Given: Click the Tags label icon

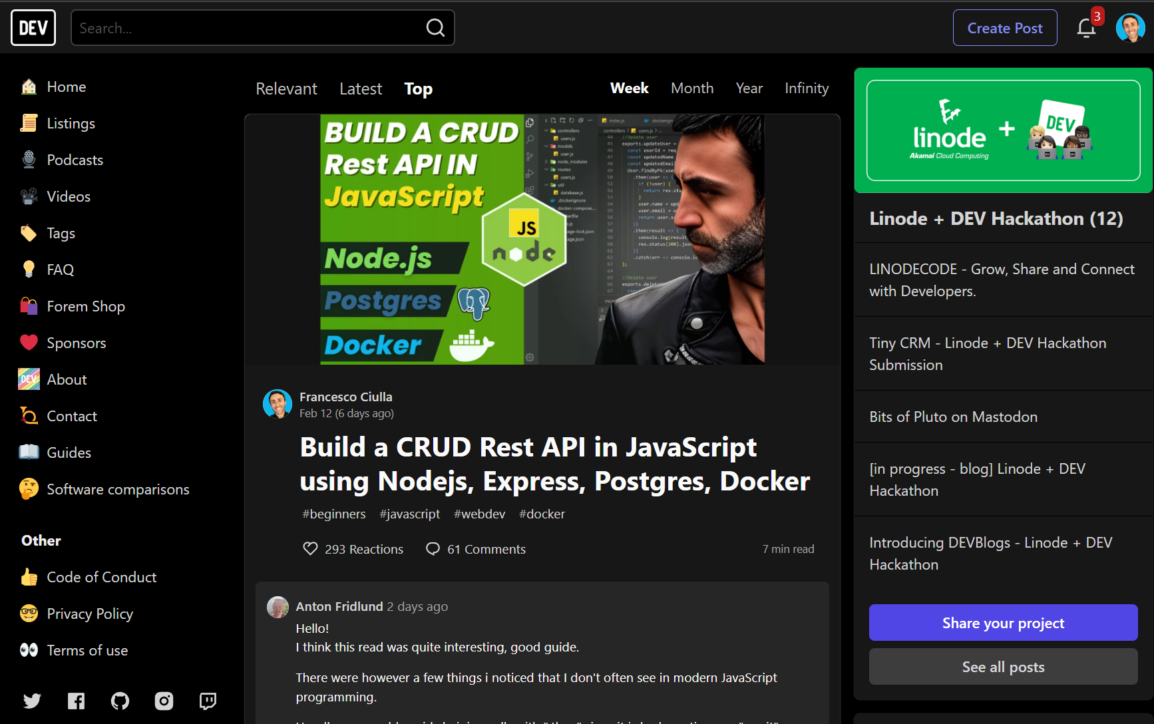Looking at the screenshot, I should tap(29, 233).
